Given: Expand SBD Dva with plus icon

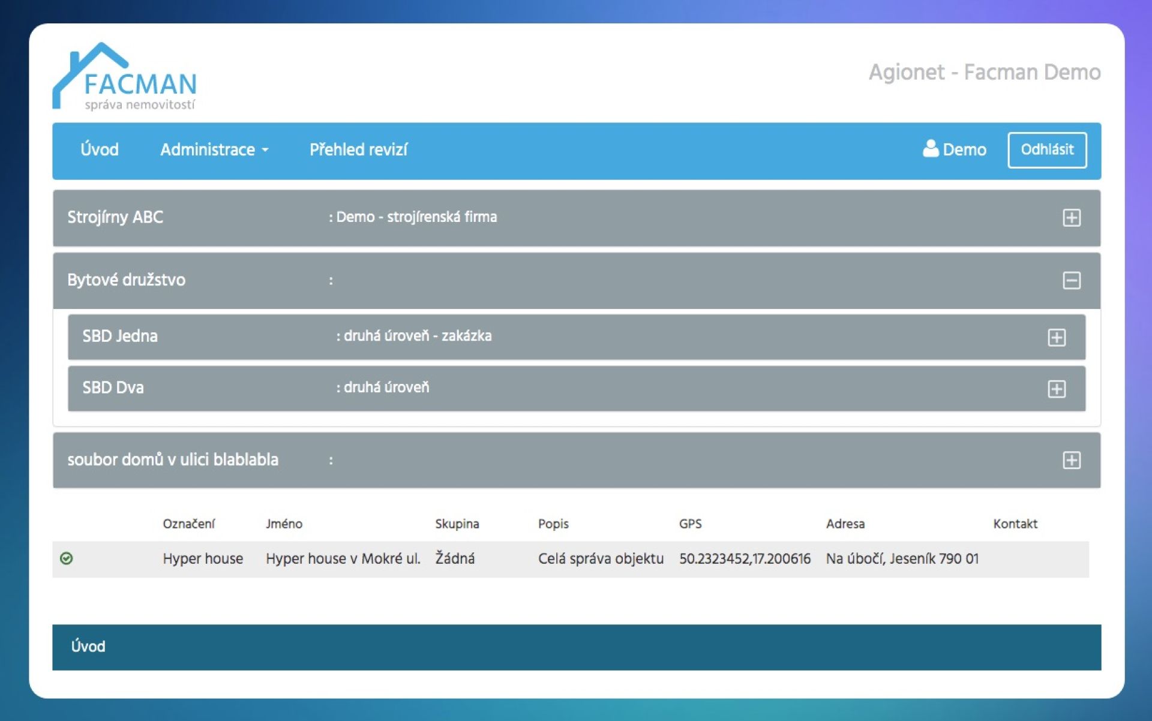Looking at the screenshot, I should tap(1056, 389).
